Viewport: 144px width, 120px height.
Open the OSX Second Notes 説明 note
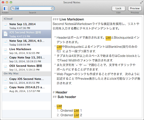pos(26,67)
